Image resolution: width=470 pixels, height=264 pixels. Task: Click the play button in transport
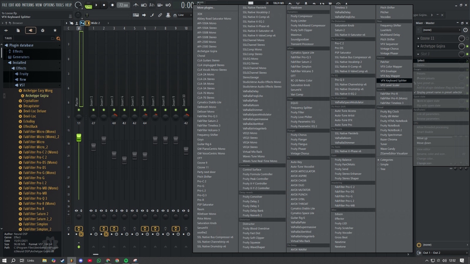tap(96, 5)
